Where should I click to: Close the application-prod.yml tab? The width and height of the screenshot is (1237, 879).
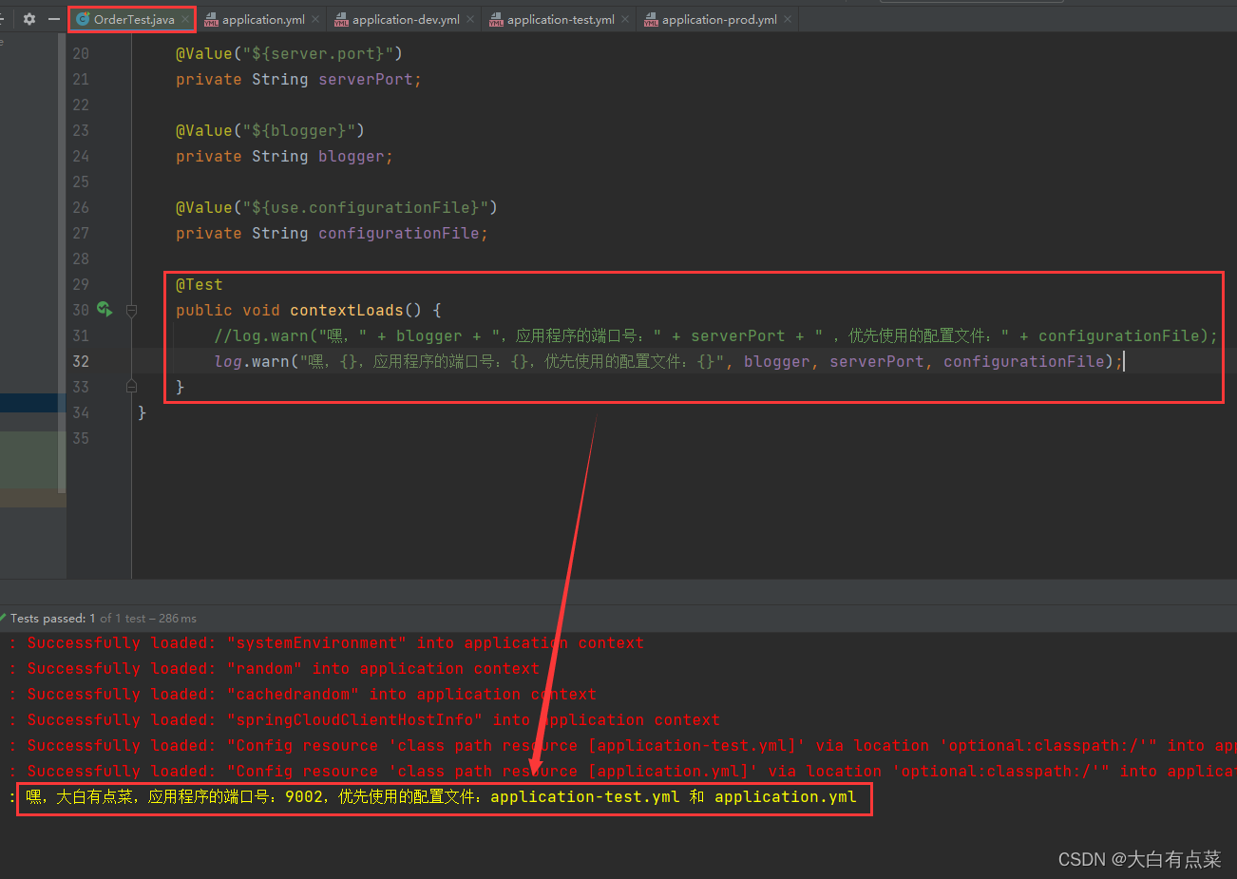[x=788, y=19]
